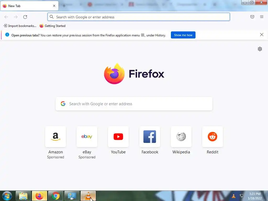Viewport: 268px width, 201px height.
Task: Close the New Tab tab
Action: (54, 6)
